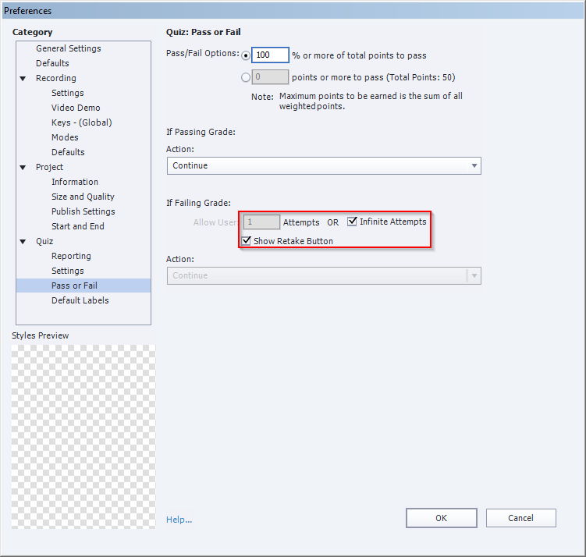
Task: Click the pass percentage input field
Action: pos(270,55)
